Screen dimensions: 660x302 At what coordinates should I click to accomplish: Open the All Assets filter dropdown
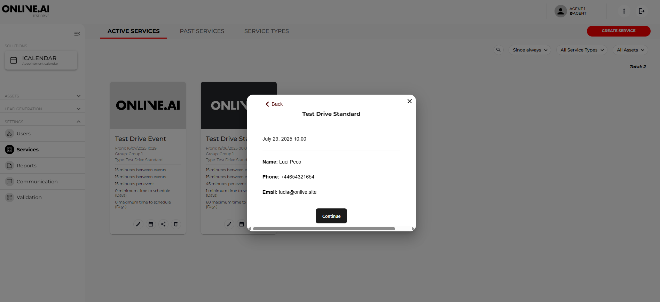pos(630,50)
